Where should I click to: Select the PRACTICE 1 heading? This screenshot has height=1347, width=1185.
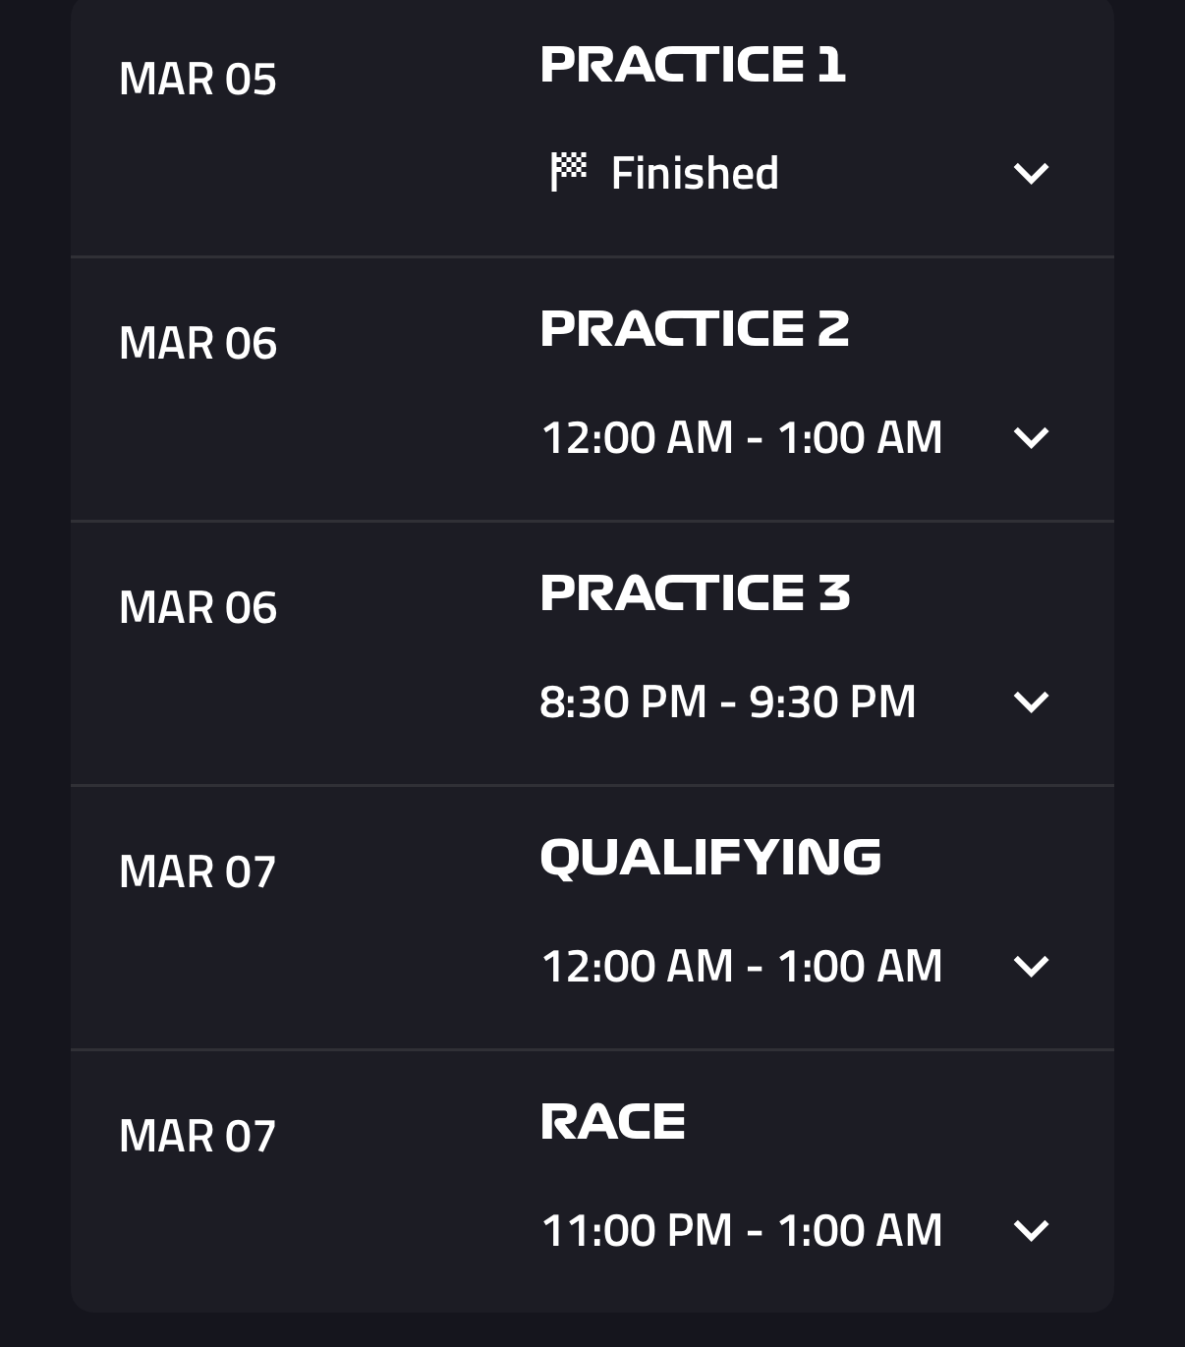[693, 65]
